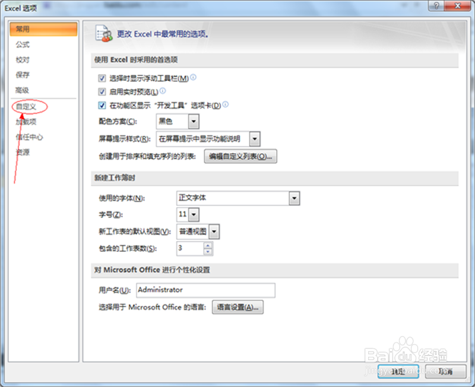Toggle 选择时显示浮动工具栏 checkbox
Screen dimensions: 475x387
click(x=102, y=78)
